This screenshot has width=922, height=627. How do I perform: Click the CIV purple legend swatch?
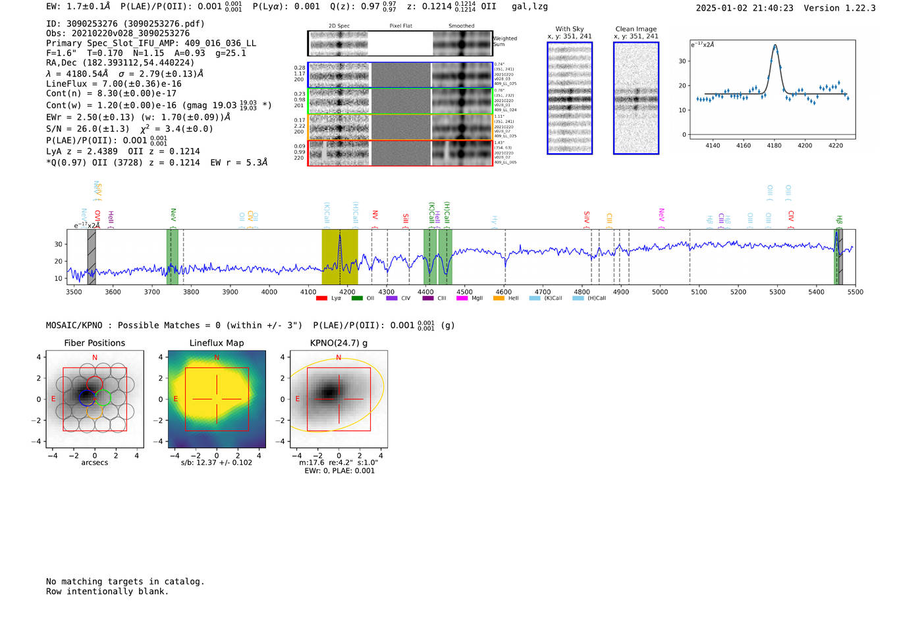click(392, 298)
